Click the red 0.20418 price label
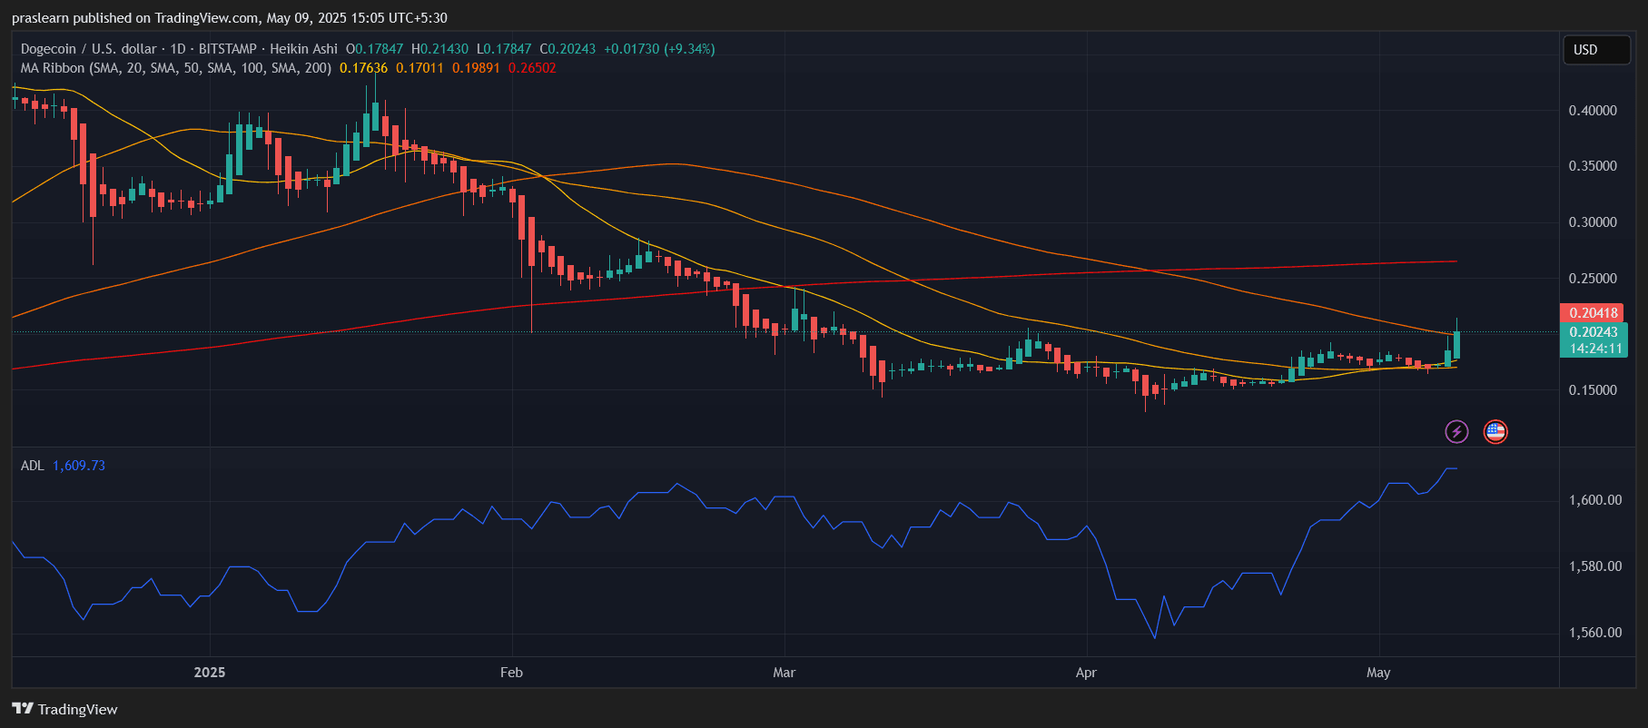 [1593, 313]
